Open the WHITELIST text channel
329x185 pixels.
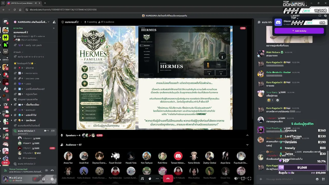[34, 110]
